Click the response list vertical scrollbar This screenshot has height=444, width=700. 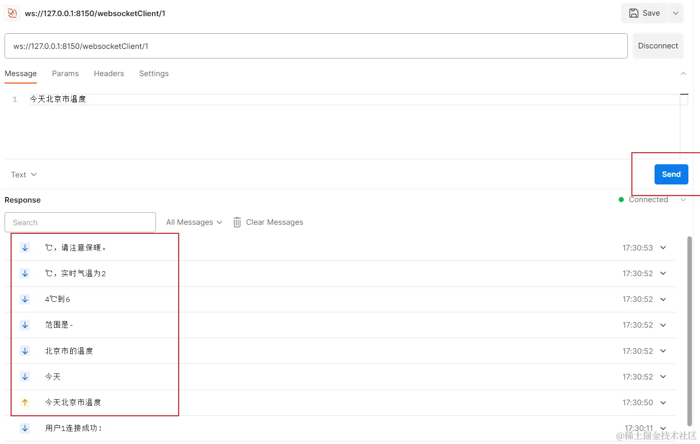tap(689, 331)
